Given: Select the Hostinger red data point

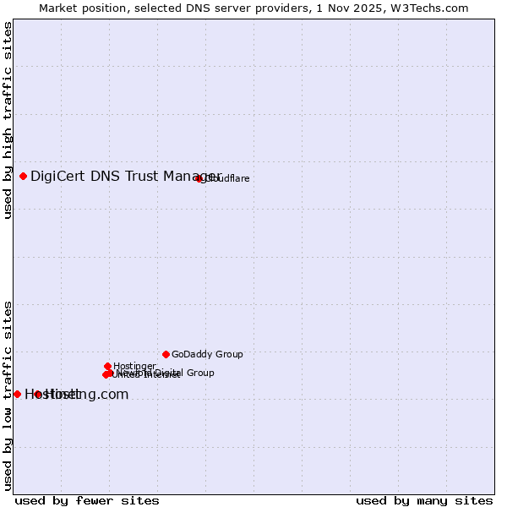Looking at the screenshot, I should point(108,366).
